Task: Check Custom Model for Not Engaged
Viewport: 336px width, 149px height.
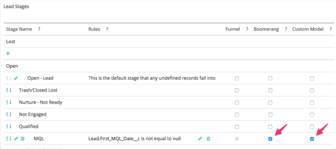Action: 312,115
